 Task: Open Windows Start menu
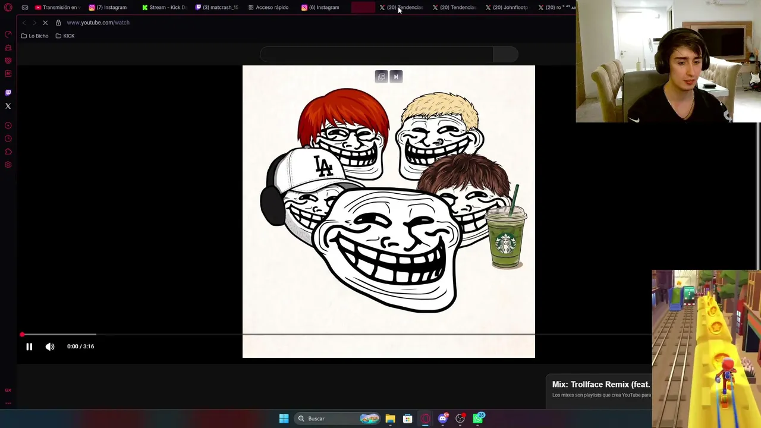[284, 418]
